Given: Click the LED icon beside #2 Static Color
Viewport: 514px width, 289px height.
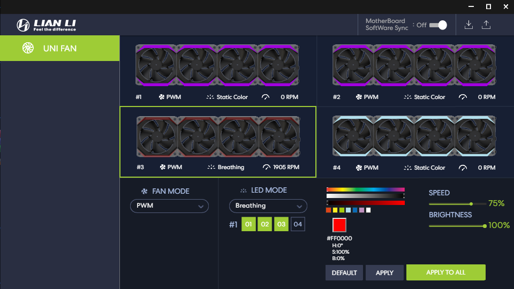Looking at the screenshot, I should point(407,97).
